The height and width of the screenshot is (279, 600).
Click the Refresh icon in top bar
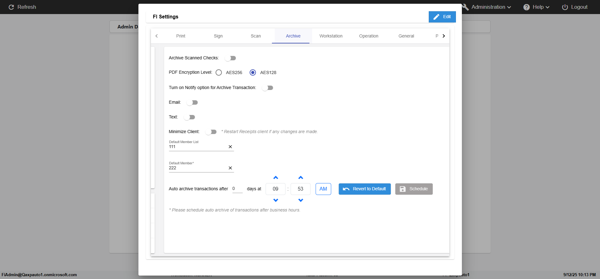(x=11, y=7)
